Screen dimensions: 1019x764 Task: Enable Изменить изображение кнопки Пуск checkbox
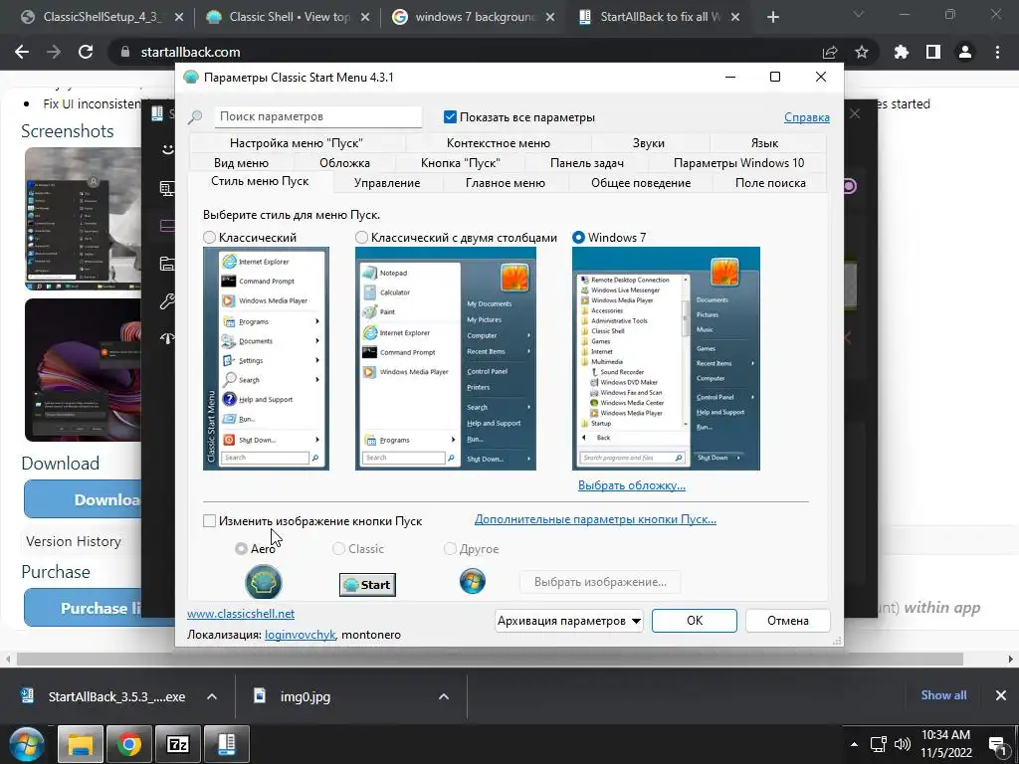pos(209,521)
